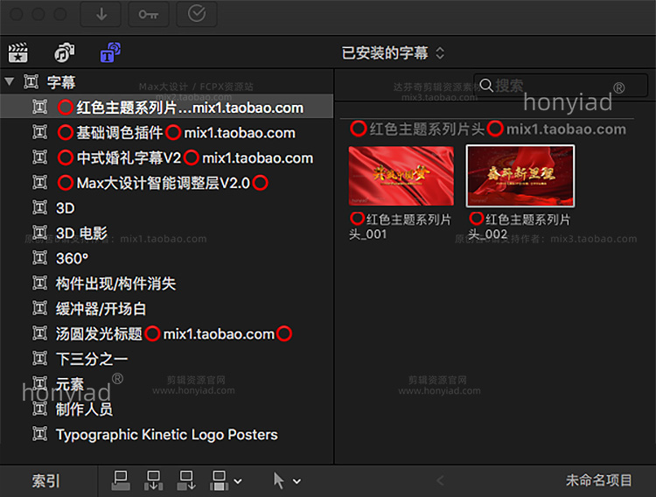Show the Libraries sidebar clapperboard icon
This screenshot has height=497, width=656.
[18, 52]
